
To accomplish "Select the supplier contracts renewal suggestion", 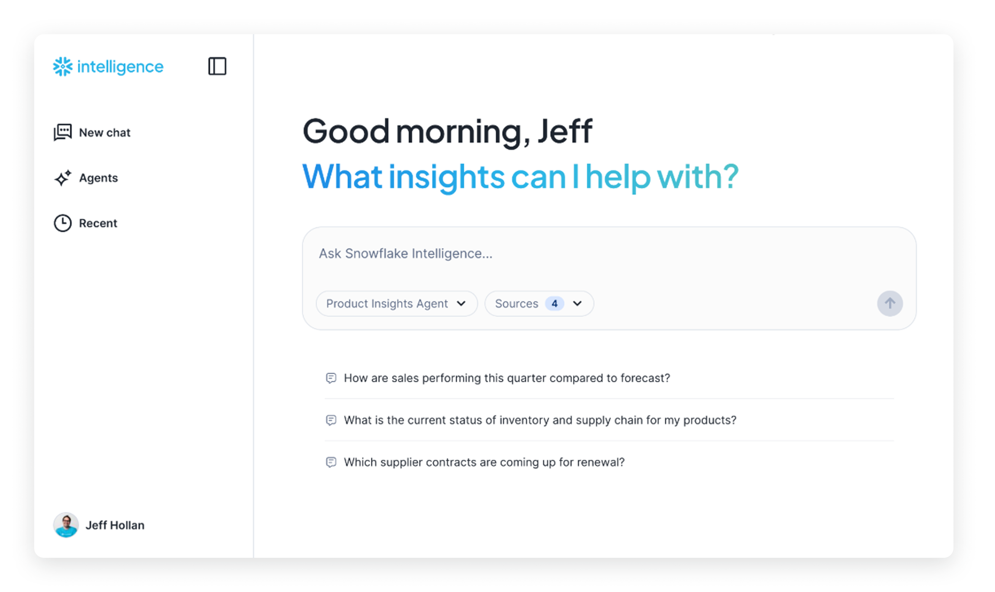I will [484, 462].
